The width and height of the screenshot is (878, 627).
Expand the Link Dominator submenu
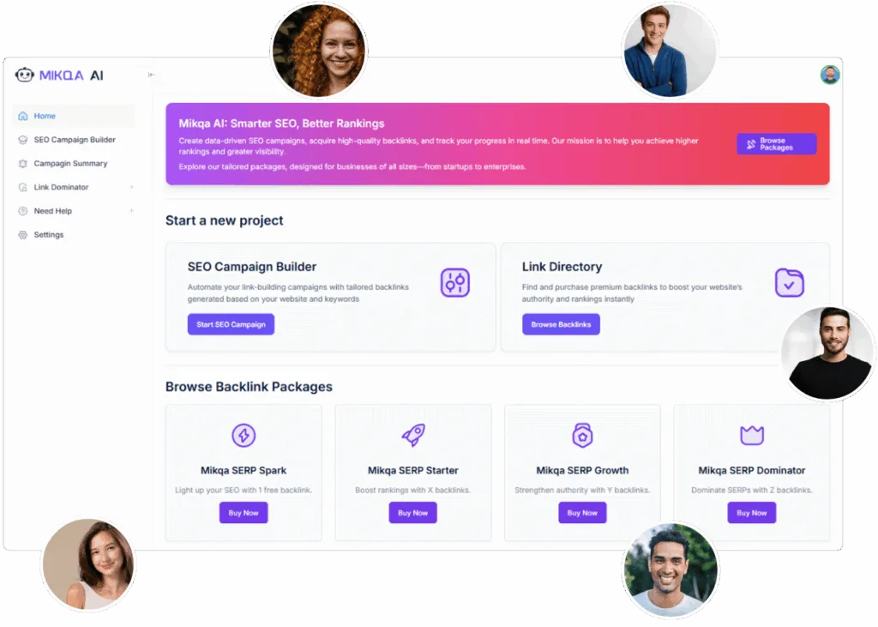coord(131,187)
